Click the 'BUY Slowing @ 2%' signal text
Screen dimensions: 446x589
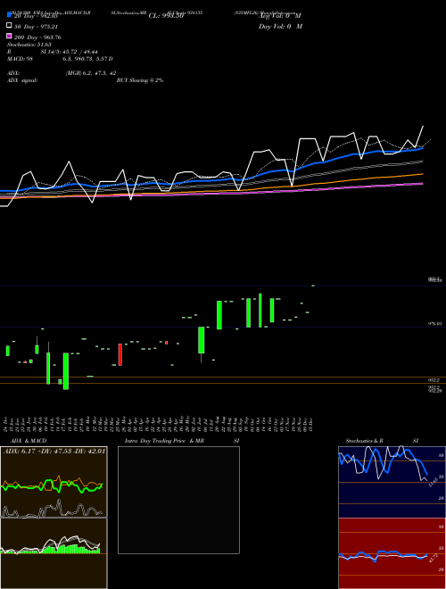coord(140,80)
